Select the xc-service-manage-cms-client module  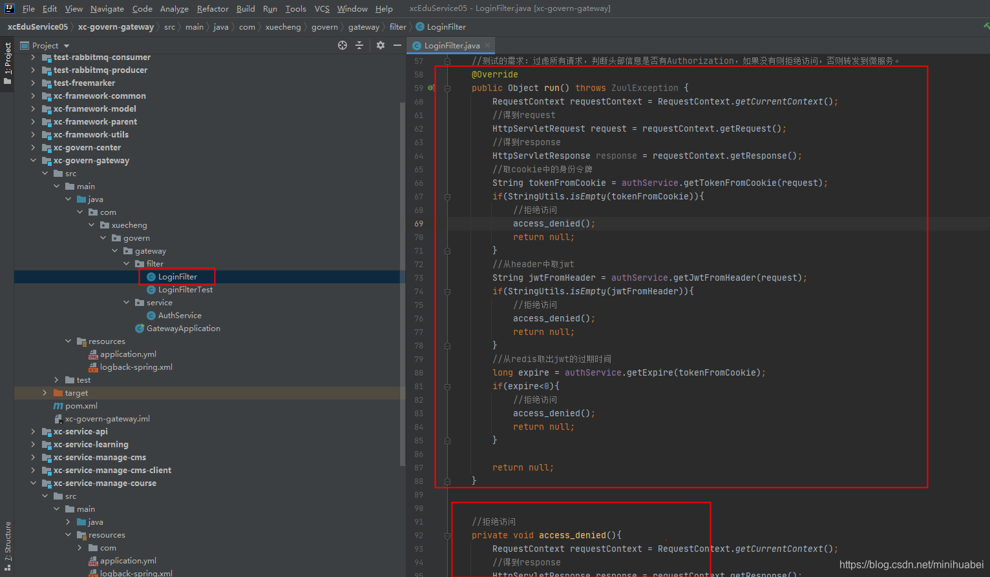click(112, 471)
